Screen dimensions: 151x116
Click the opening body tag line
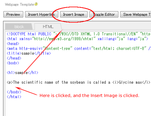[13, 63]
